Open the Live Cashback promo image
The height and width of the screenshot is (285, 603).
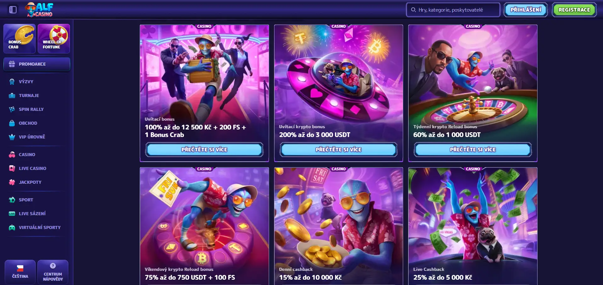pyautogui.click(x=473, y=217)
